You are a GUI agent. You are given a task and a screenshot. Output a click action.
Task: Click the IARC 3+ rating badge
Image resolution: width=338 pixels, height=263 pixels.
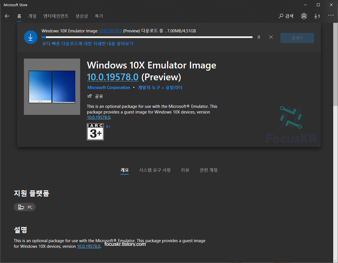coord(95,132)
